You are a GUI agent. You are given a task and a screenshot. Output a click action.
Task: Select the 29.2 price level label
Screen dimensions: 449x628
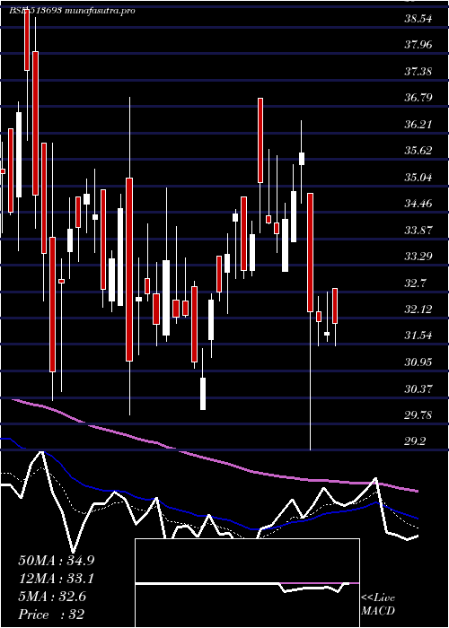415,441
